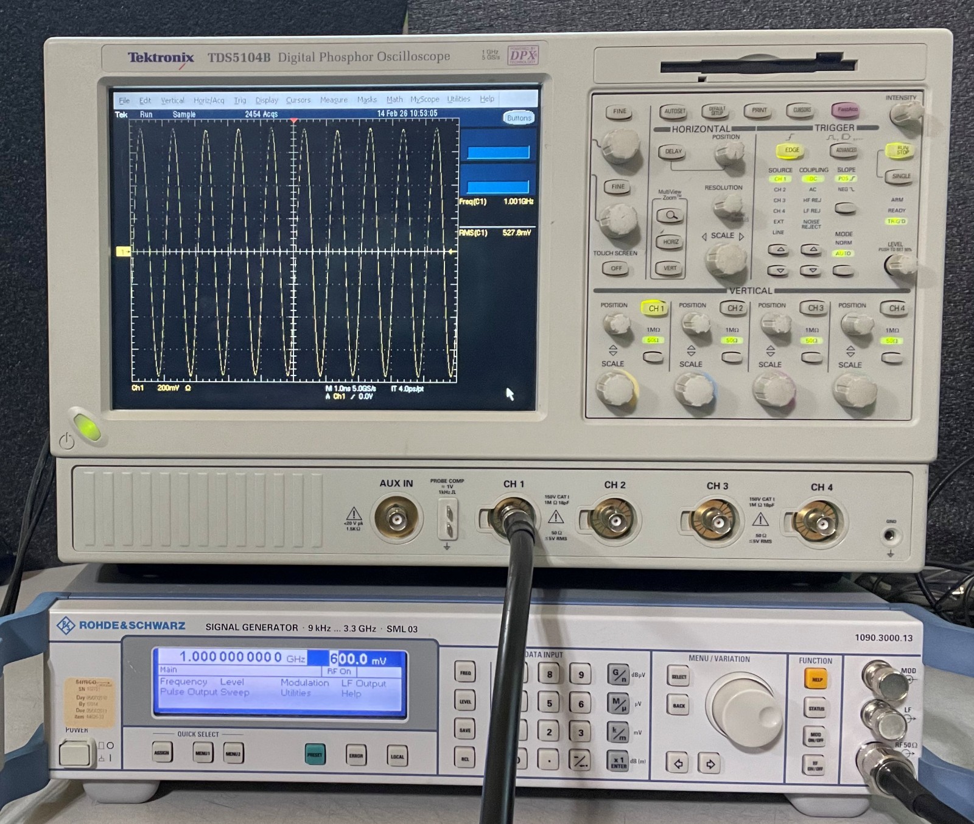
Task: Toggle the RF ON/OFF button
Action: point(816,765)
